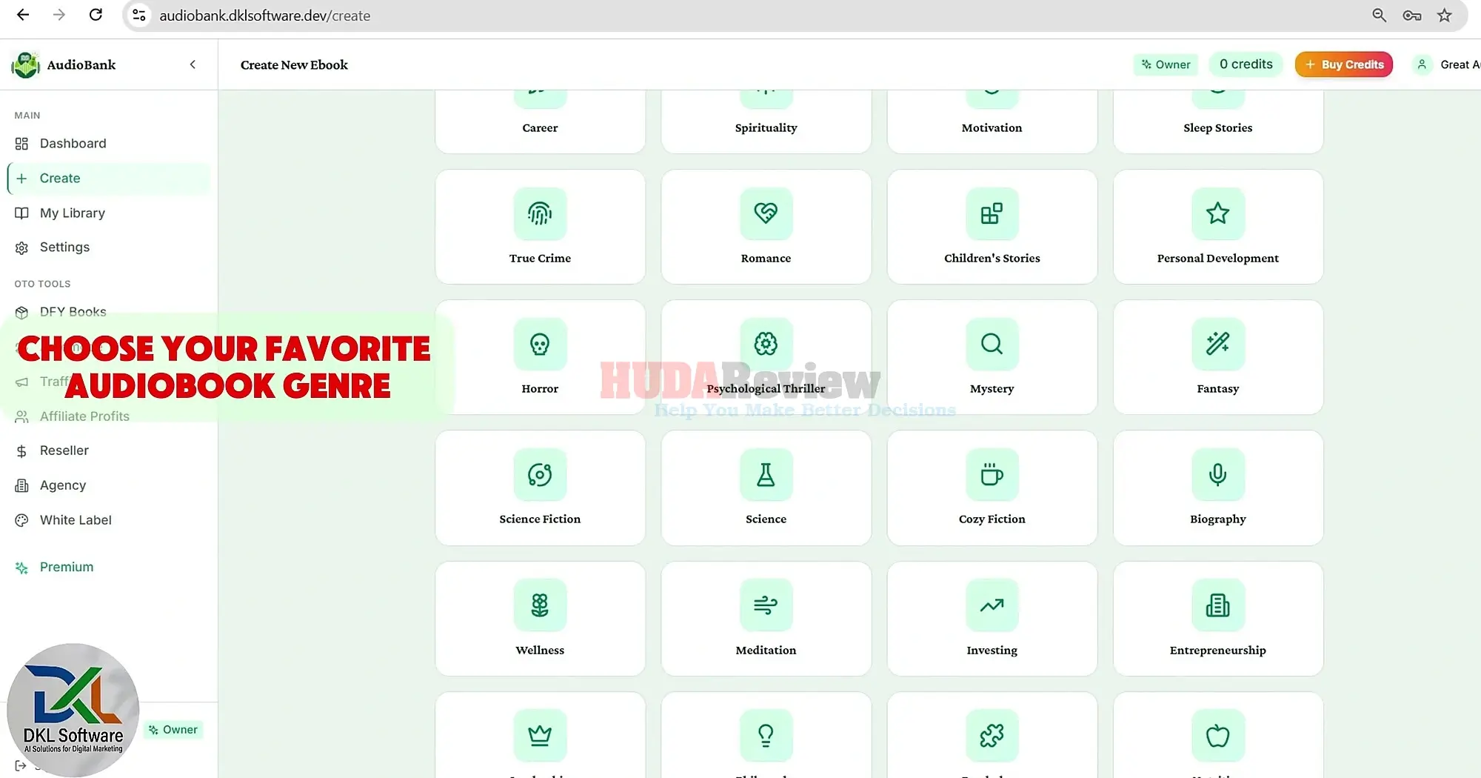Collapse the AudioBank sidebar chevron
1481x778 pixels.
point(193,64)
